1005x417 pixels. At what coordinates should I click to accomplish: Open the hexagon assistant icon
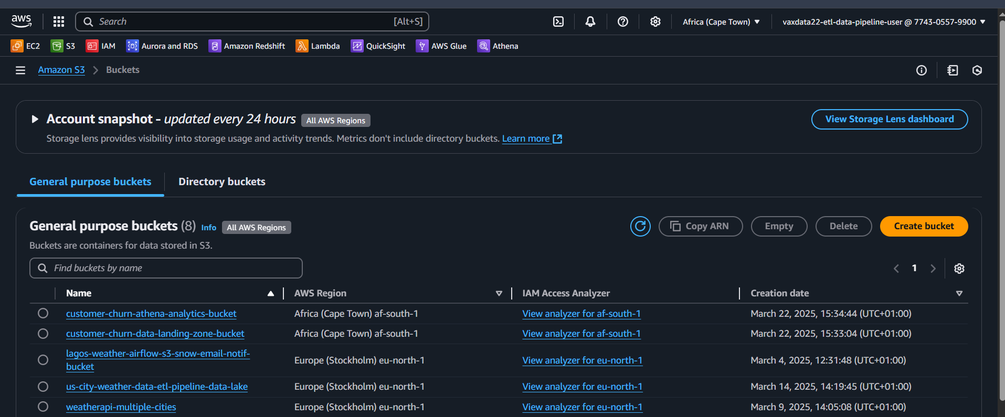977,70
